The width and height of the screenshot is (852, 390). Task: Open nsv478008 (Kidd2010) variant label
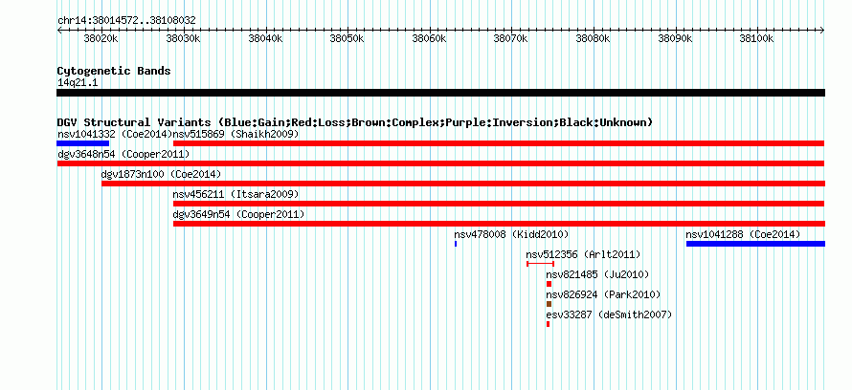click(511, 234)
